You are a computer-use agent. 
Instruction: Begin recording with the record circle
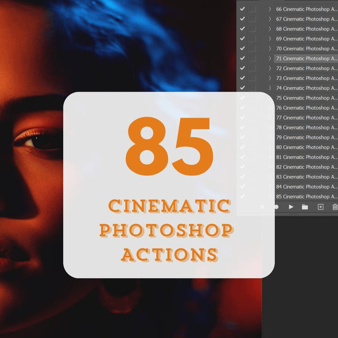(x=277, y=207)
